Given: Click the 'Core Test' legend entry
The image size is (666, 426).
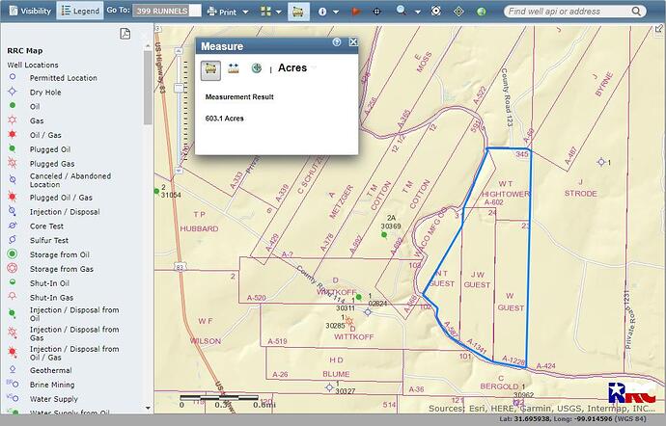Looking at the screenshot, I should point(46,226).
